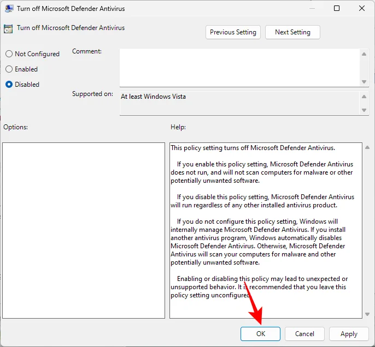Close the dialog with the X button
Viewport: 375px width, 347px height.
pyautogui.click(x=362, y=8)
